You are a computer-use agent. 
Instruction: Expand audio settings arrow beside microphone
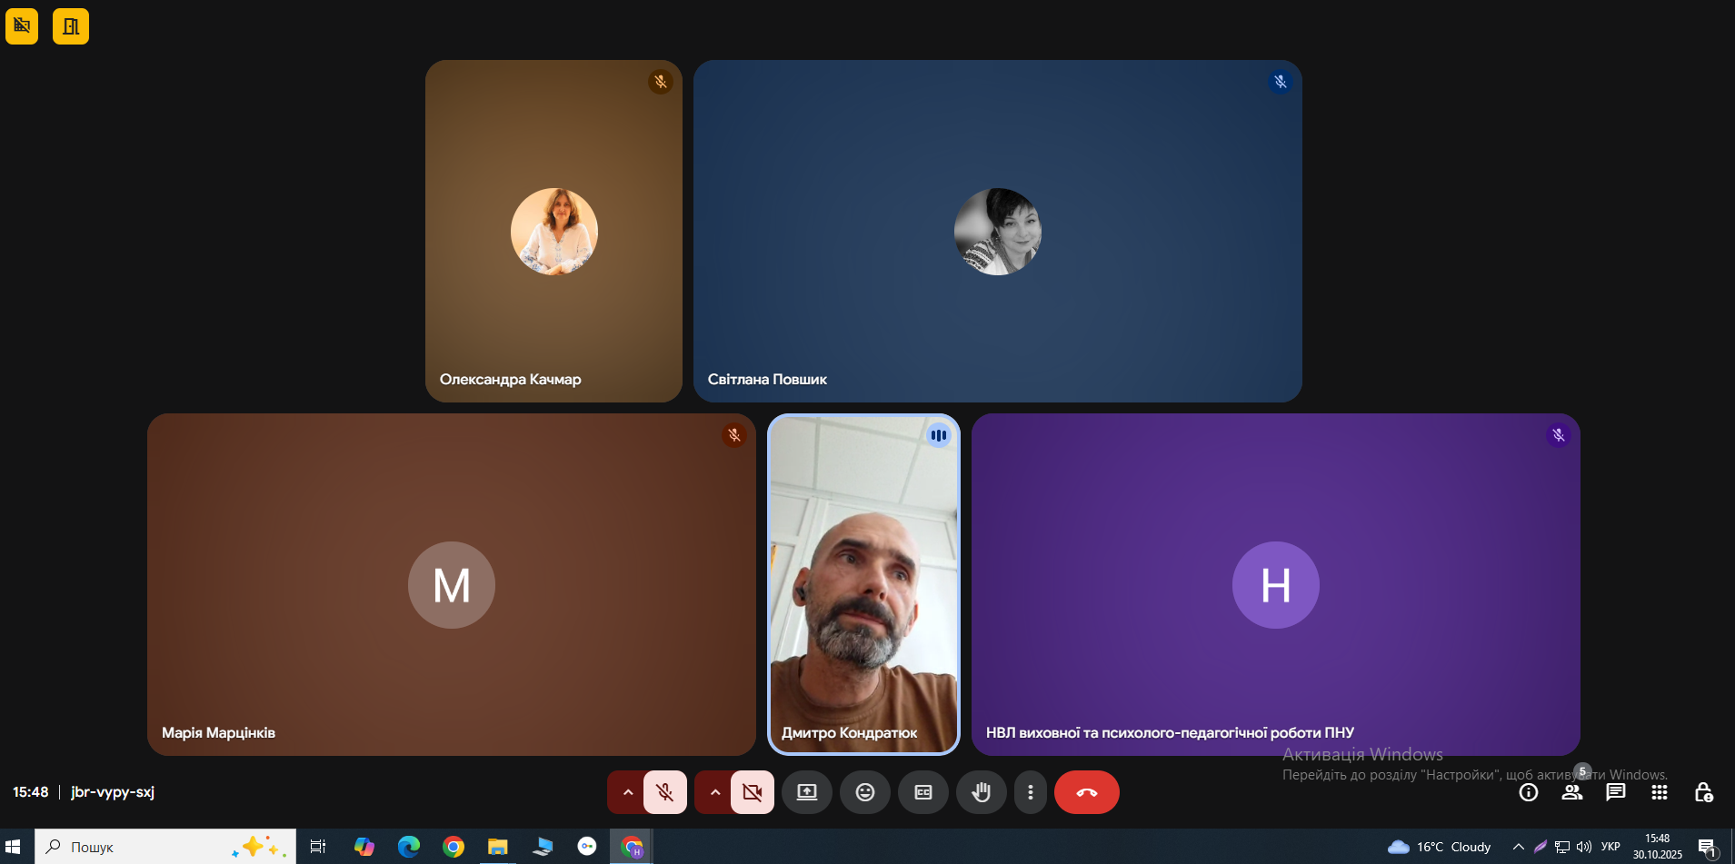tap(627, 792)
